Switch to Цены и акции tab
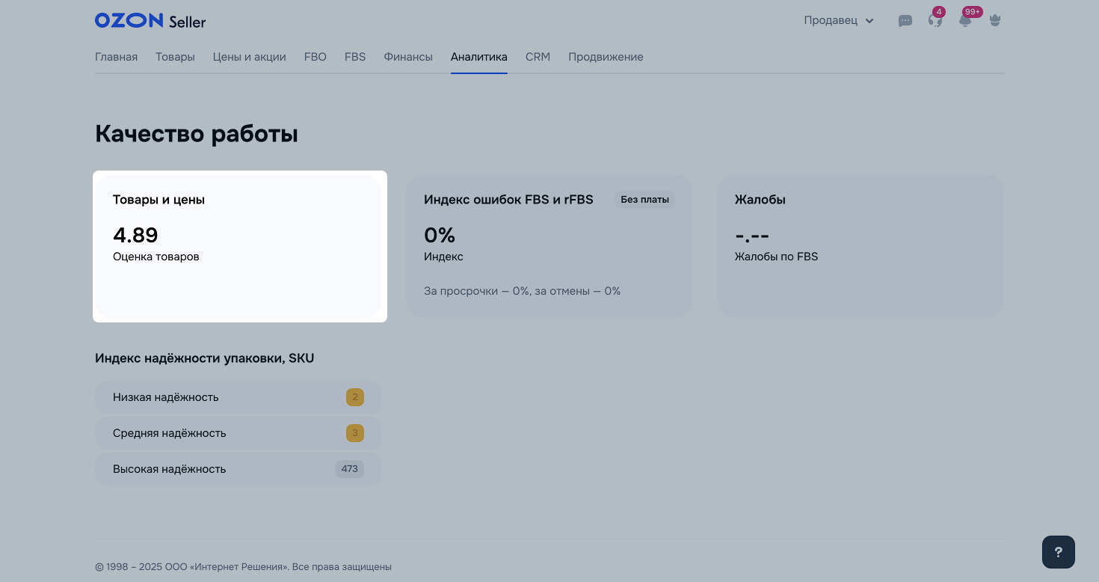Viewport: 1099px width, 582px height. point(249,57)
